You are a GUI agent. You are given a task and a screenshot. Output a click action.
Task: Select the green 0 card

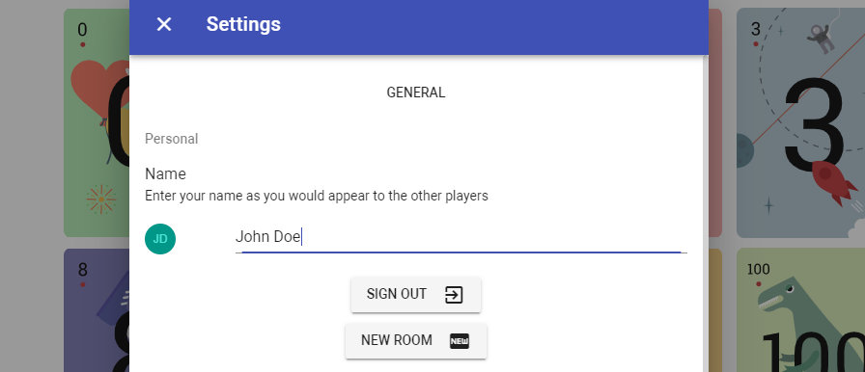[98, 122]
